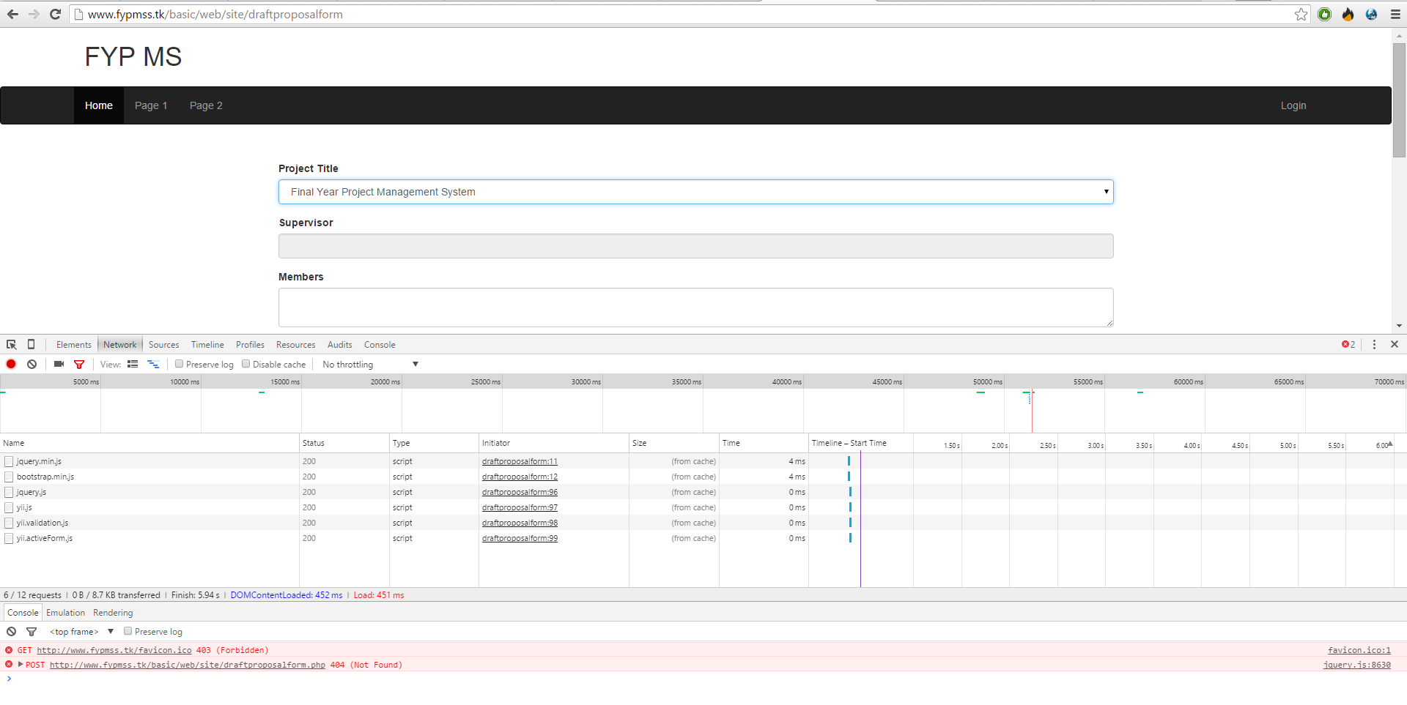Click the red record network log button

coord(11,364)
